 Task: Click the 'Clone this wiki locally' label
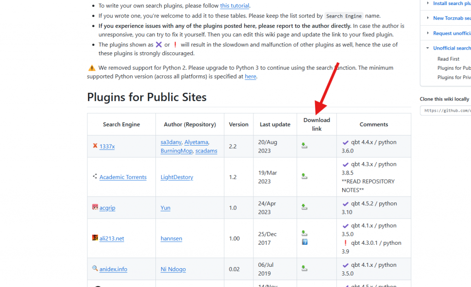[444, 99]
